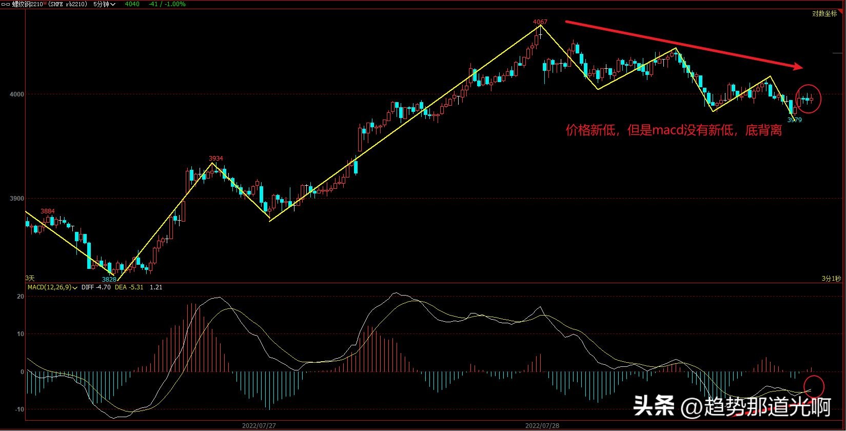Click the 3934 swing high label
Image resolution: width=846 pixels, height=431 pixels.
tap(215, 158)
